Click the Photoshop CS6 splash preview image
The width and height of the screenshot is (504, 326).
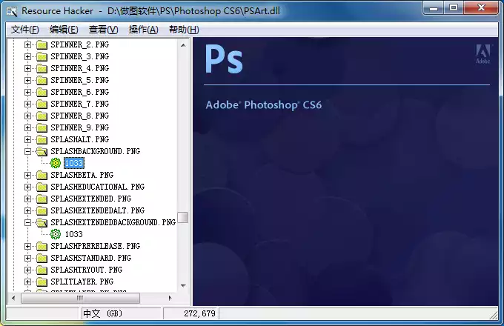pyautogui.click(x=345, y=171)
